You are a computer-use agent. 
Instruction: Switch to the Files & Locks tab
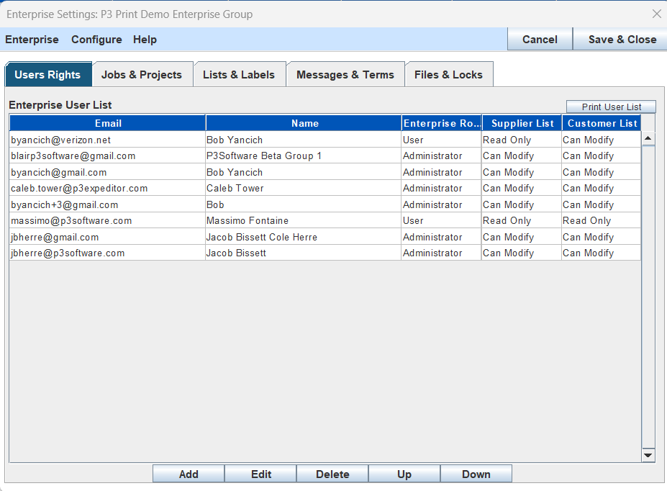(x=449, y=73)
